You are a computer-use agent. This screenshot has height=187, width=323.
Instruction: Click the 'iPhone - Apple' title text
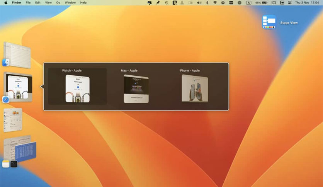click(190, 70)
